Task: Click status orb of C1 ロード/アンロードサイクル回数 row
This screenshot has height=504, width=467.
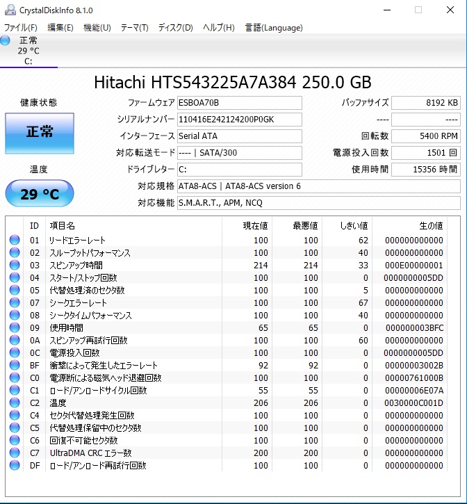Action: click(15, 390)
